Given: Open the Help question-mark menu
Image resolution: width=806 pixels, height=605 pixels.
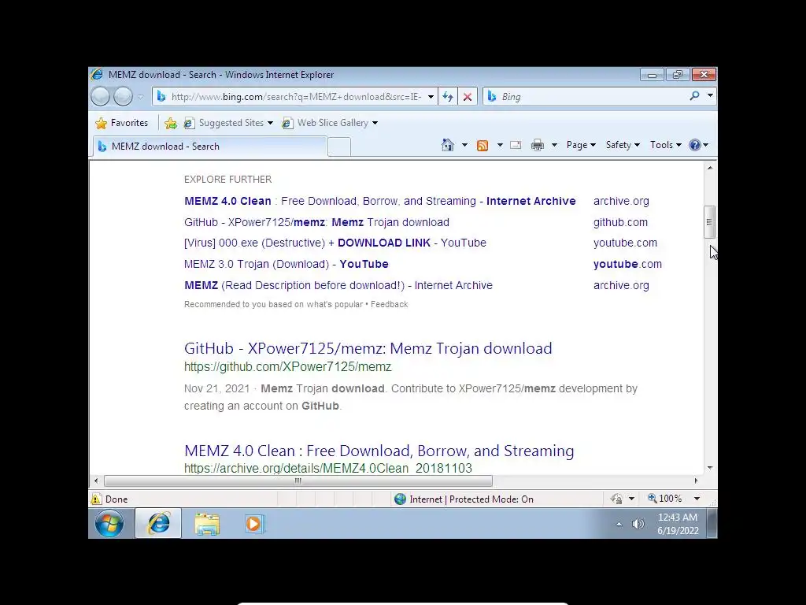Looking at the screenshot, I should pyautogui.click(x=699, y=145).
